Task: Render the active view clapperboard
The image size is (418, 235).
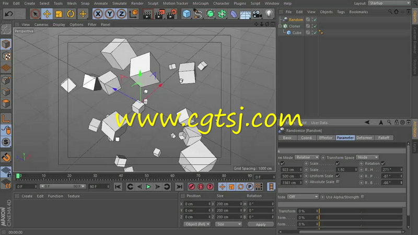Action: (x=147, y=14)
